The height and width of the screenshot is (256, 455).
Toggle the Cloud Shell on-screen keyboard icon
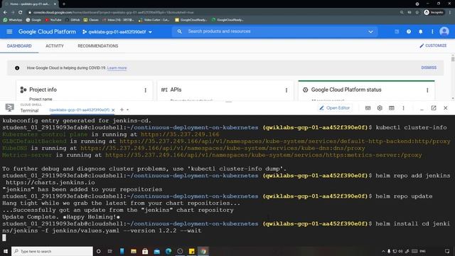click(368, 108)
